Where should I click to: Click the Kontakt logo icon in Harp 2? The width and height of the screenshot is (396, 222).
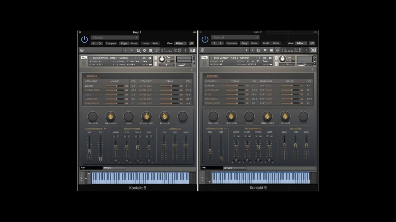pos(202,50)
